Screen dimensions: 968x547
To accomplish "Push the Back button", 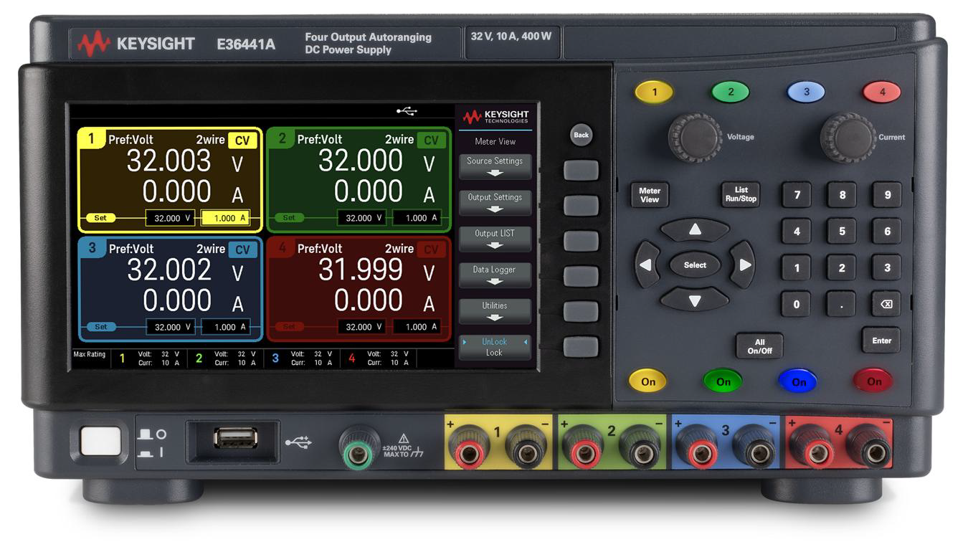I will click(581, 135).
